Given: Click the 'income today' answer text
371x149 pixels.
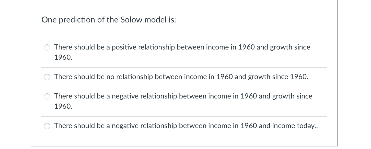Looking at the screenshot, I should tap(186, 126).
